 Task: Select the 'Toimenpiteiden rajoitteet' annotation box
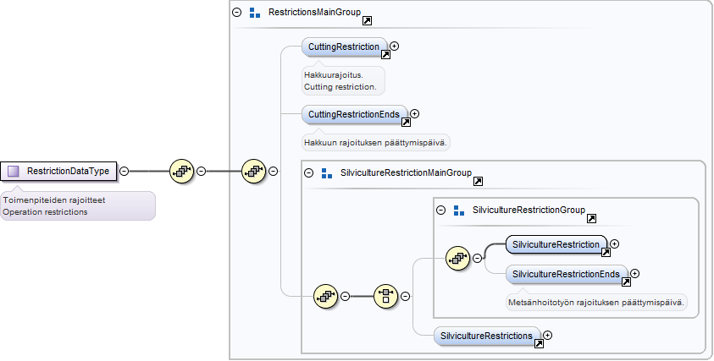pos(77,206)
